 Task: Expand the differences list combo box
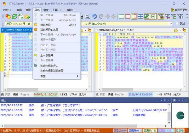[x=171, y=24]
